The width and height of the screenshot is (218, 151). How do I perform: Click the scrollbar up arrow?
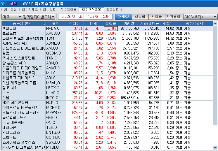point(215,23)
